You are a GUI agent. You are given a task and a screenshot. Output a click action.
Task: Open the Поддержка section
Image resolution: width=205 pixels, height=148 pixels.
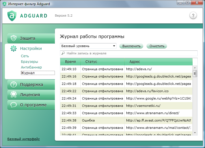31,85
